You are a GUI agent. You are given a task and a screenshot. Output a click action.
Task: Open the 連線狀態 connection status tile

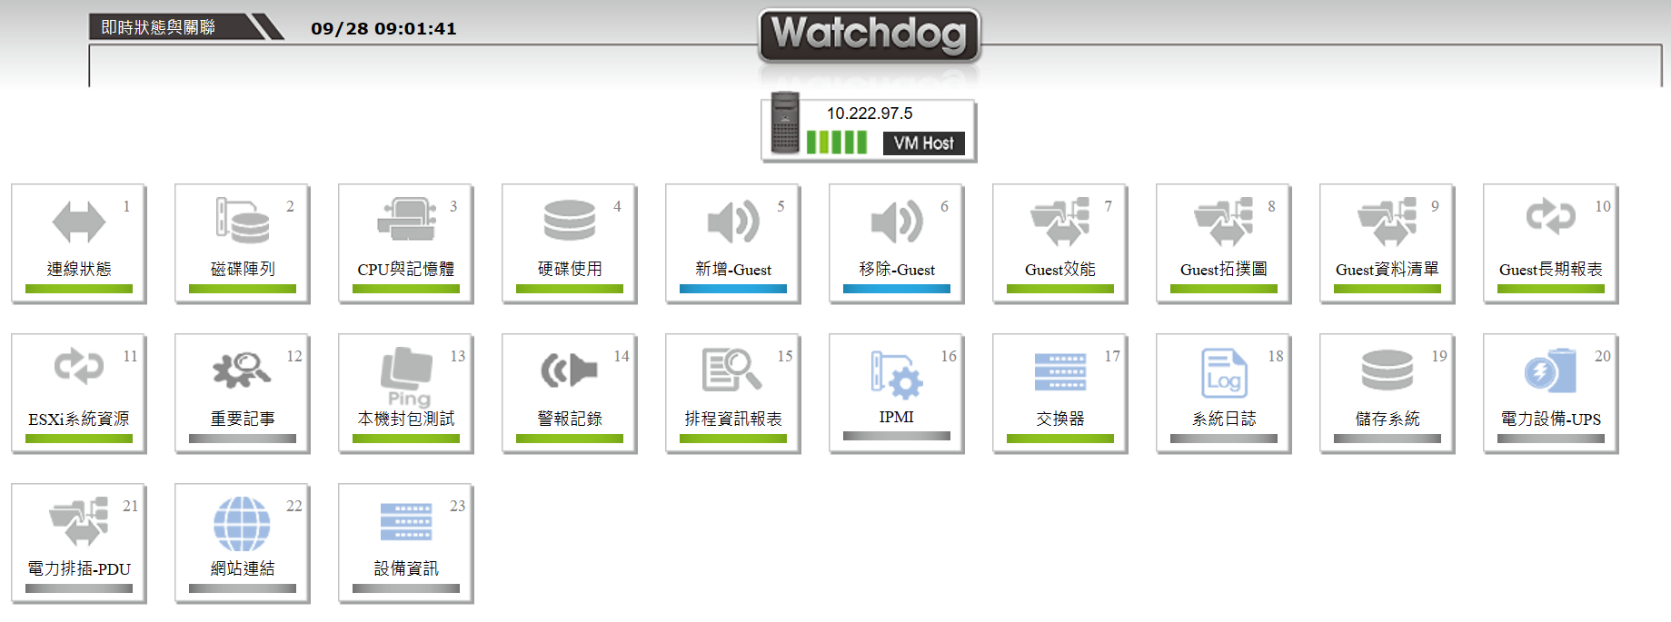pos(79,243)
